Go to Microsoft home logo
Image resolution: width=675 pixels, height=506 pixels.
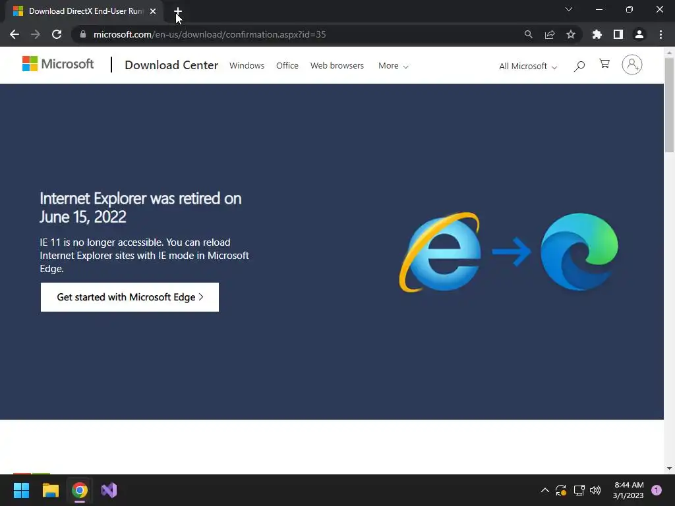pos(58,64)
